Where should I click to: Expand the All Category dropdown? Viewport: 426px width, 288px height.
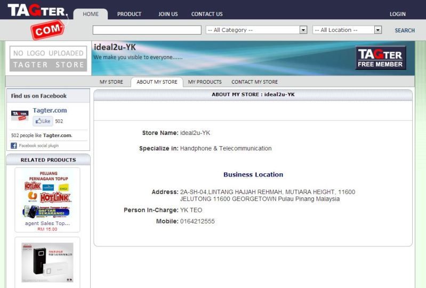256,30
